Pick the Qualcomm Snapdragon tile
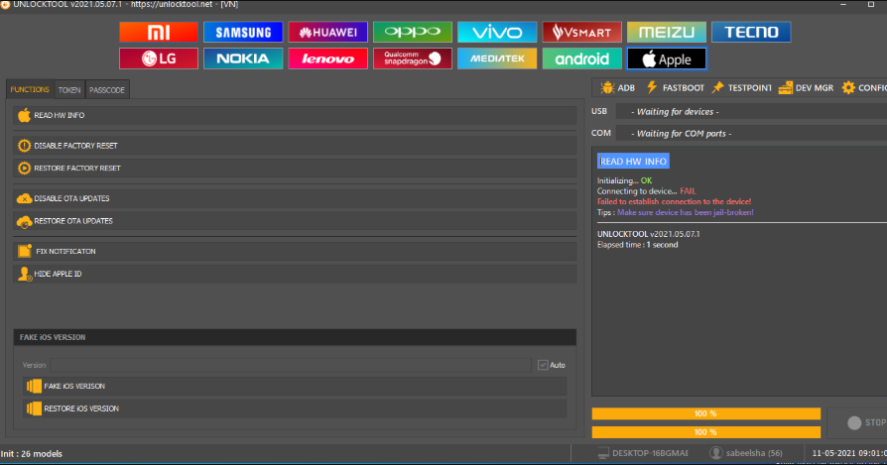 [413, 58]
